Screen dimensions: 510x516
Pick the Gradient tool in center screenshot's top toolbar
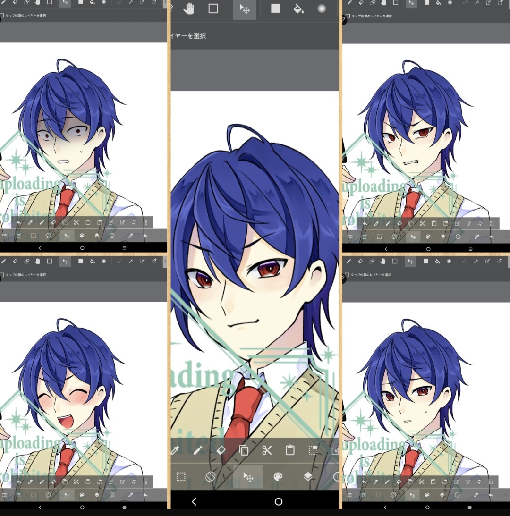pyautogui.click(x=322, y=9)
